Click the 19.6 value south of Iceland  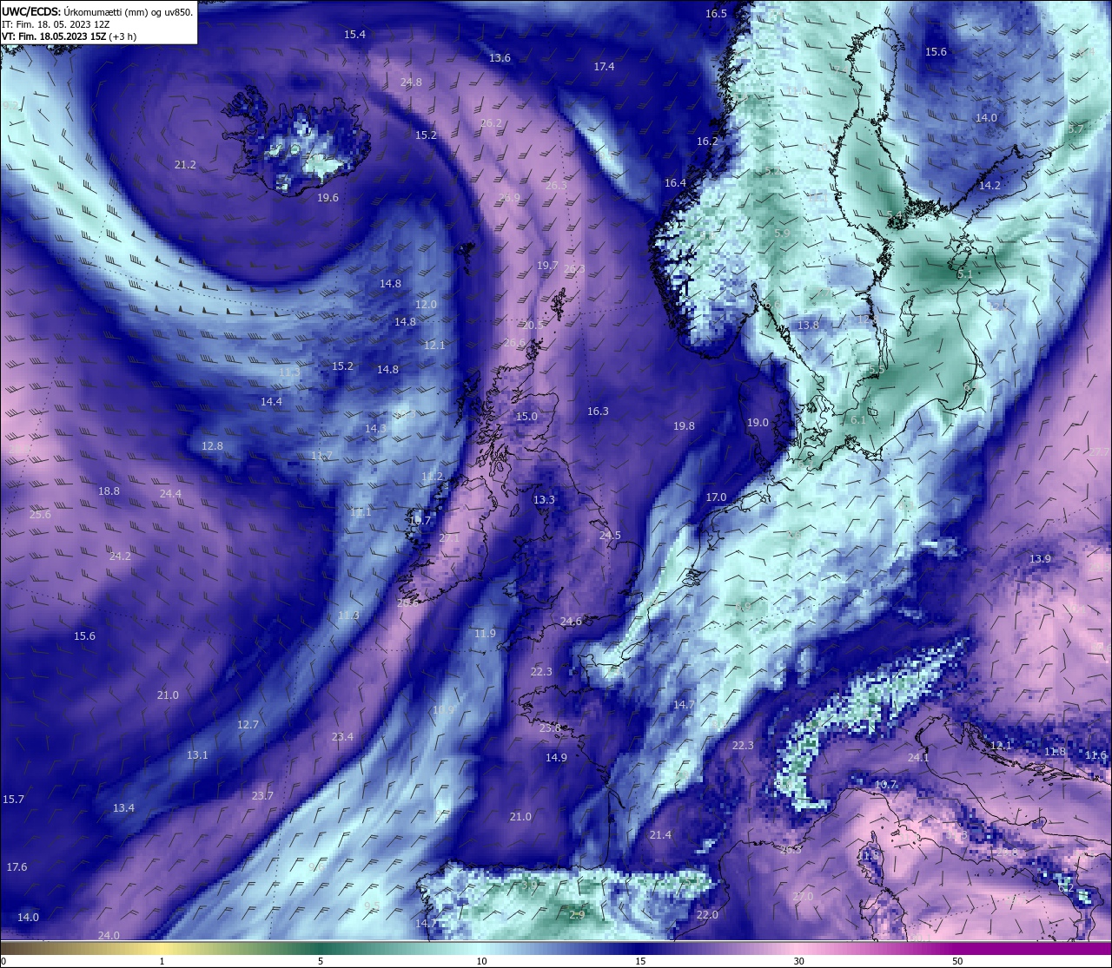coord(328,198)
